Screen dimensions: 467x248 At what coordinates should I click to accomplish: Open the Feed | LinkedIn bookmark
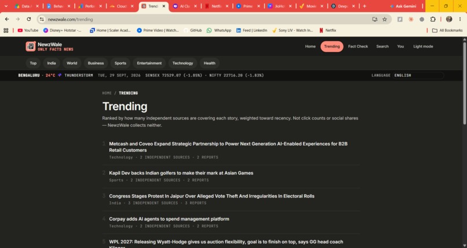coord(251,30)
